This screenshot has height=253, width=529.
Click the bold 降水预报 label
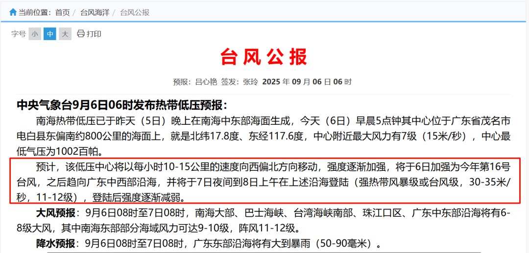click(56, 243)
